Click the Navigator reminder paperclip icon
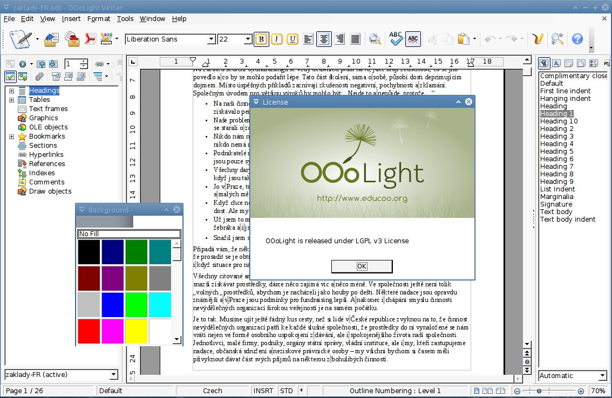612x398 pixels. coord(39,77)
